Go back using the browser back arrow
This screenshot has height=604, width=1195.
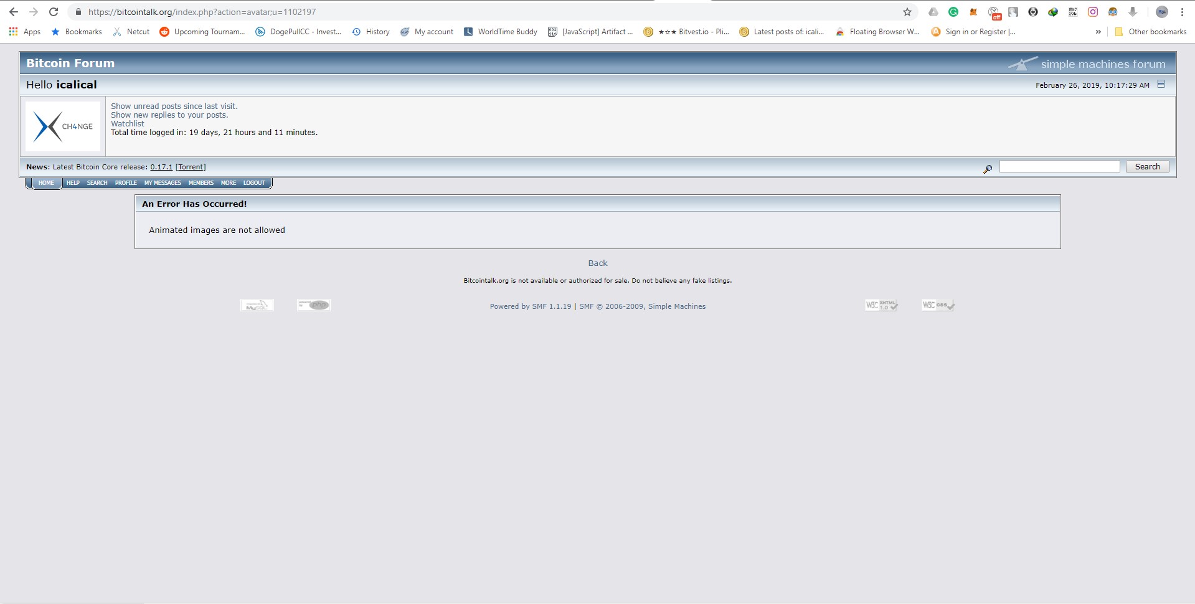click(13, 12)
